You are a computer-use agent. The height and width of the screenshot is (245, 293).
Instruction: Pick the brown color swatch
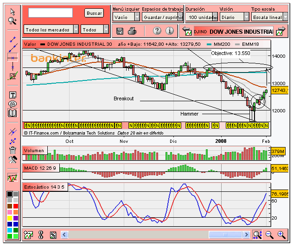pyautogui.click(x=10, y=206)
